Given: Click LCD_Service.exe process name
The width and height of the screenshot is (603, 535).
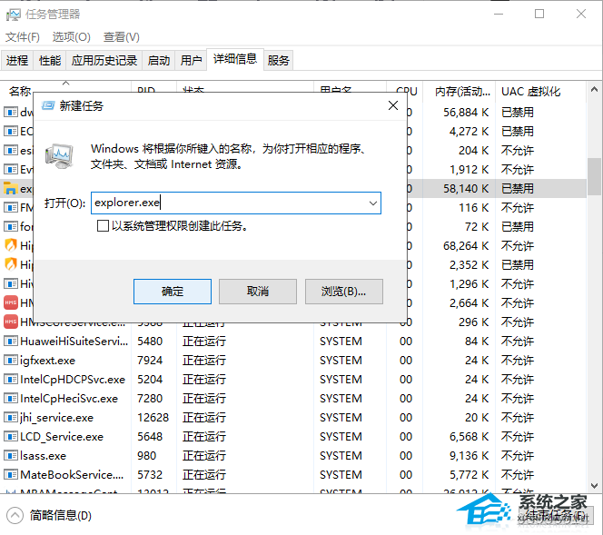Looking at the screenshot, I should tap(62, 437).
